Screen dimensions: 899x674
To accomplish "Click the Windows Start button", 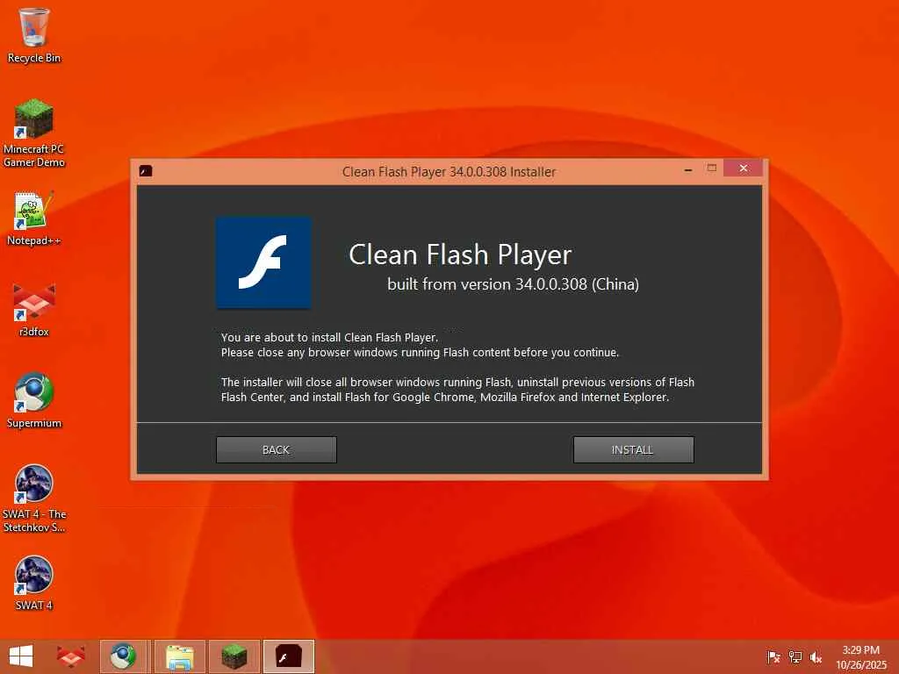I will pos(21,656).
